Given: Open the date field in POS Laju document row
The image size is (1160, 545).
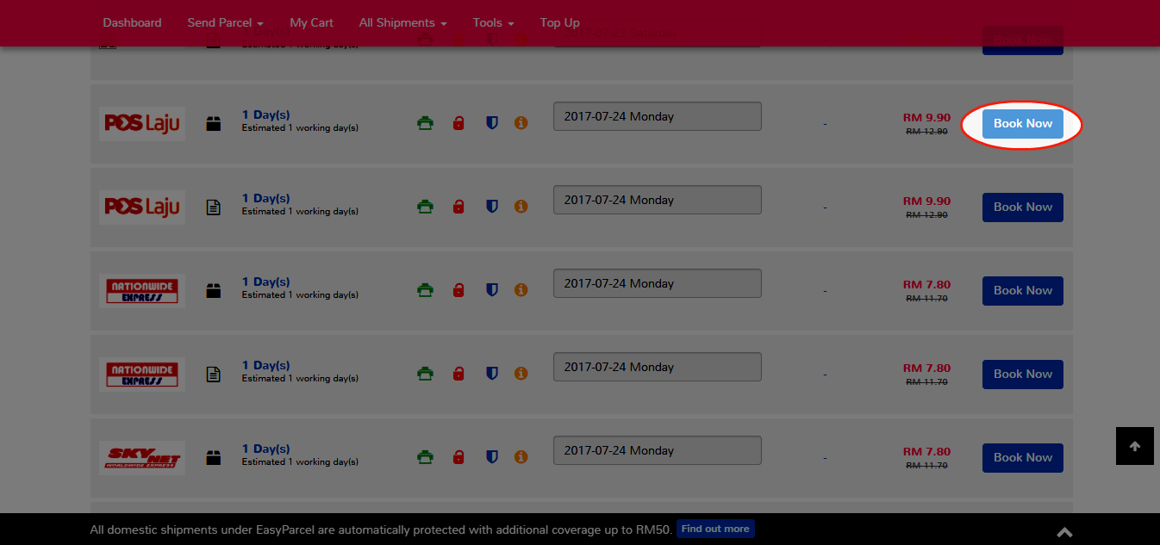Looking at the screenshot, I should click(x=658, y=200).
